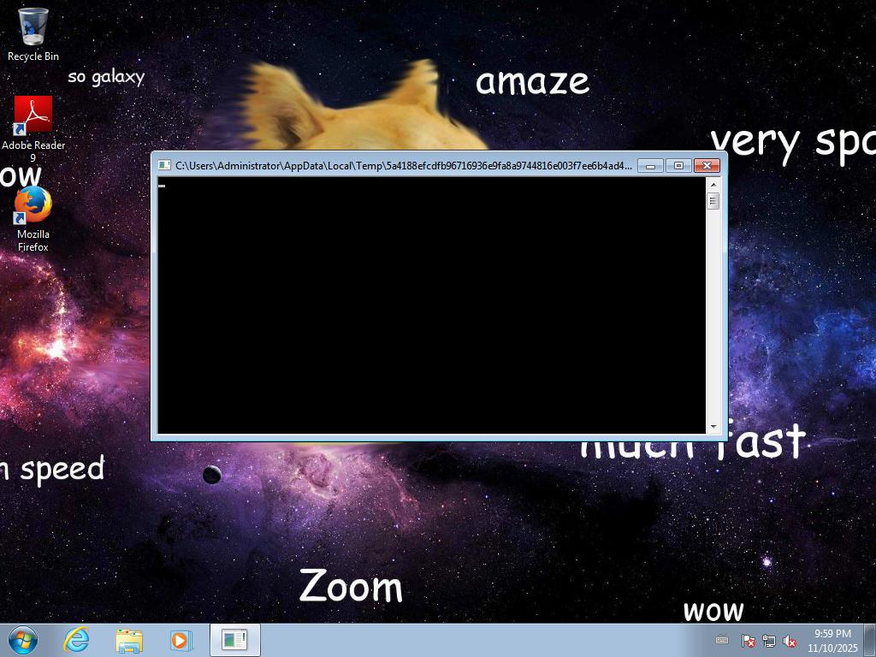876x657 pixels.
Task: Open the clock showing 9:59 PM
Action: pos(832,641)
